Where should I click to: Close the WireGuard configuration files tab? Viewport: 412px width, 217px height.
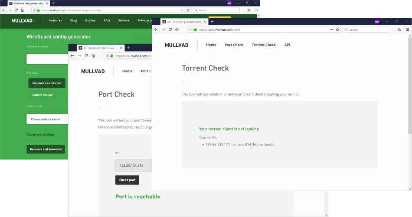pyautogui.click(x=47, y=3)
